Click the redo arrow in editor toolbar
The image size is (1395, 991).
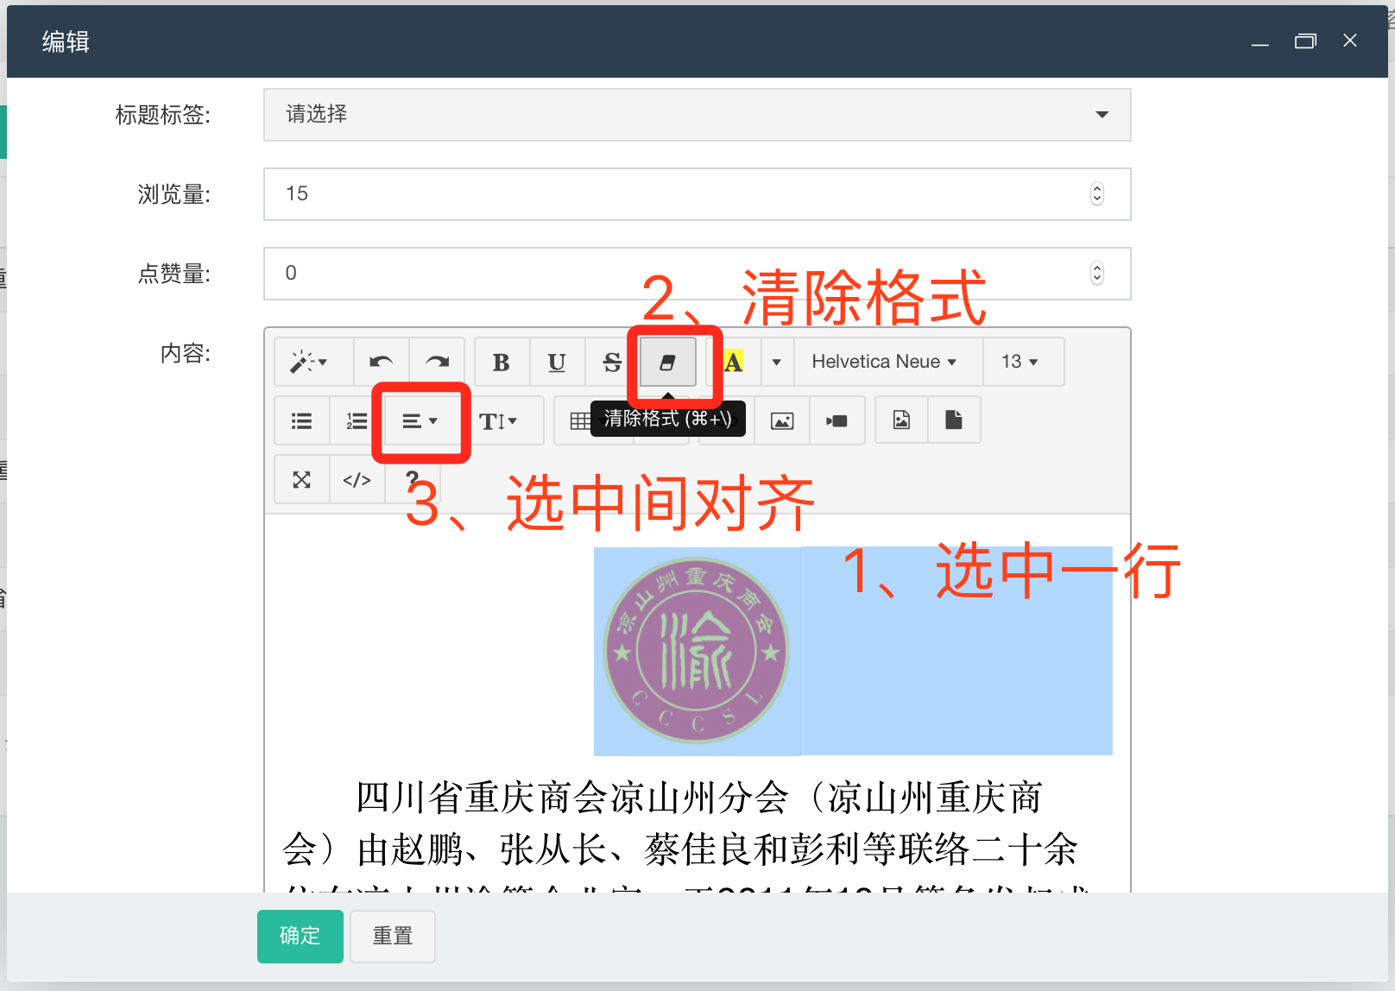(x=437, y=363)
